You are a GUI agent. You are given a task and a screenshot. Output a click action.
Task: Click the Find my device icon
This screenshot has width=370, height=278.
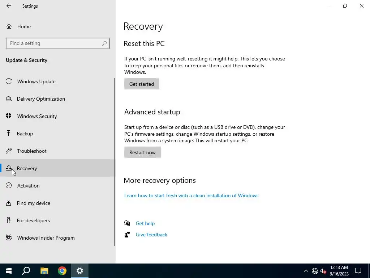[x=9, y=203]
